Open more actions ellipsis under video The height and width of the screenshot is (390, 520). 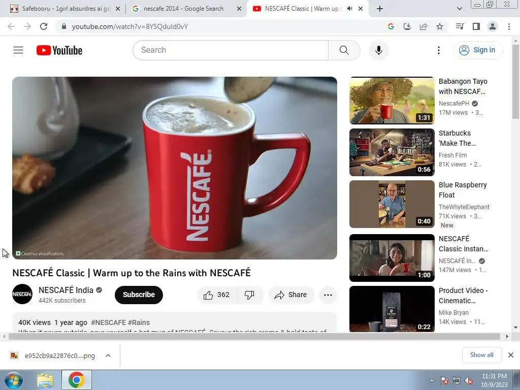[328, 295]
